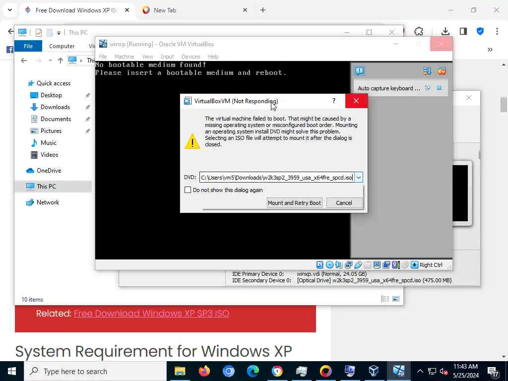The height and width of the screenshot is (381, 508).
Task: Click the hard disk activity status bar icon
Action: (x=320, y=265)
